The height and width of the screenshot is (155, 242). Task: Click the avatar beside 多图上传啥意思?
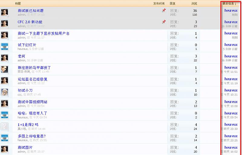click(x=5, y=138)
